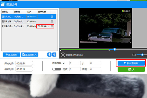The height and width of the screenshot is (98, 147).
Task: Select the 30.94 MB size cell
Action: 31,22
